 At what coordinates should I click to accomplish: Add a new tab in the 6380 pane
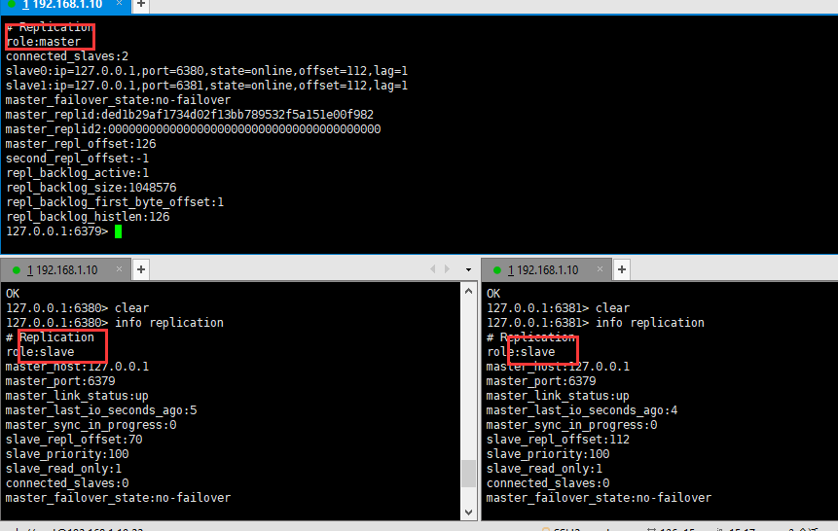tap(141, 269)
